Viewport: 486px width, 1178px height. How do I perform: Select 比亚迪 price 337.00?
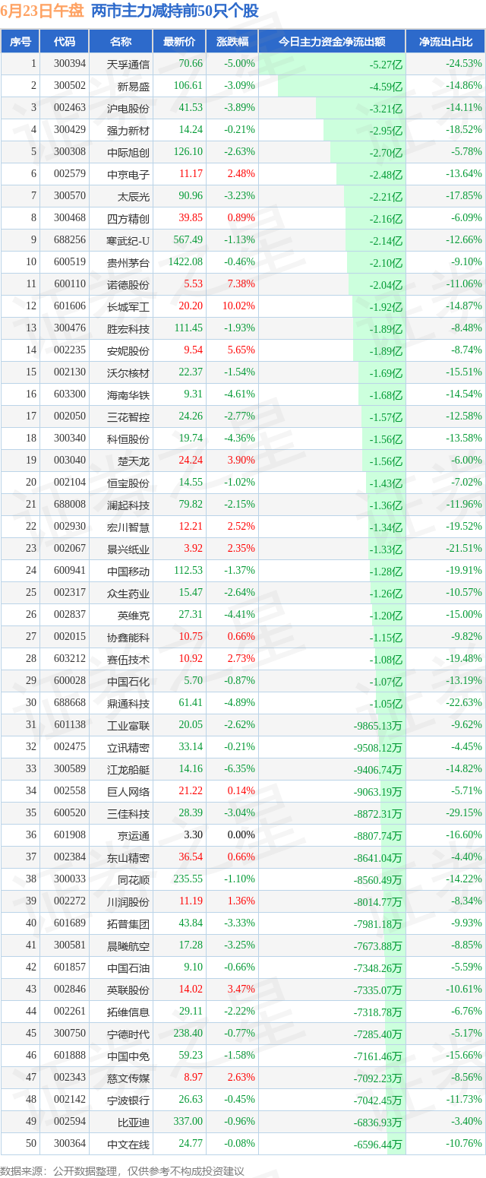(x=188, y=1122)
